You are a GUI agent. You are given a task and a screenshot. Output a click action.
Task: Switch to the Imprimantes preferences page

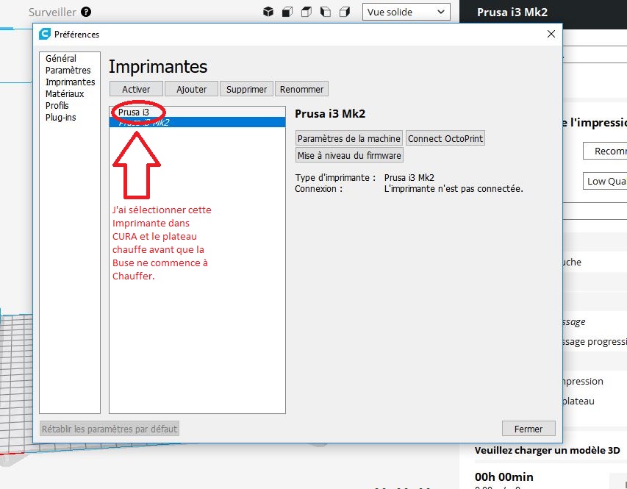[x=70, y=82]
